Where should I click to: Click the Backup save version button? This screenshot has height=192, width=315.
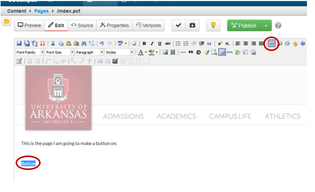pos(193,25)
